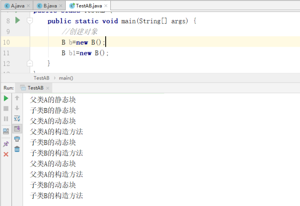Close the run panel with red X
Image resolution: width=300 pixels, height=206 pixels.
tap(6, 154)
